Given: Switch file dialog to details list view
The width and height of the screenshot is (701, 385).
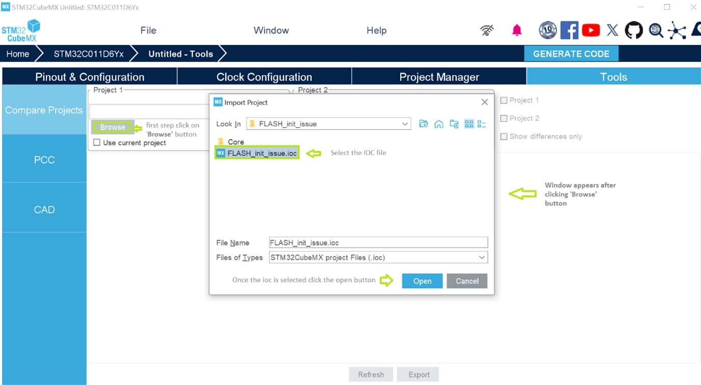Looking at the screenshot, I should [x=482, y=124].
